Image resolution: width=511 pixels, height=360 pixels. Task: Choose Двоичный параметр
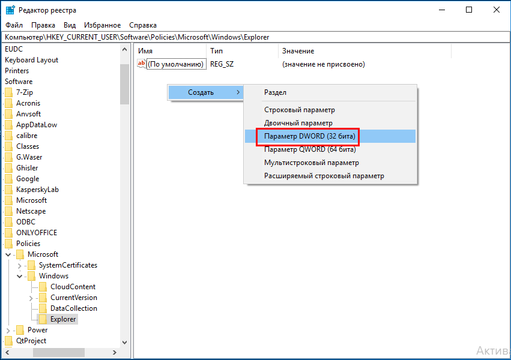pyautogui.click(x=330, y=123)
